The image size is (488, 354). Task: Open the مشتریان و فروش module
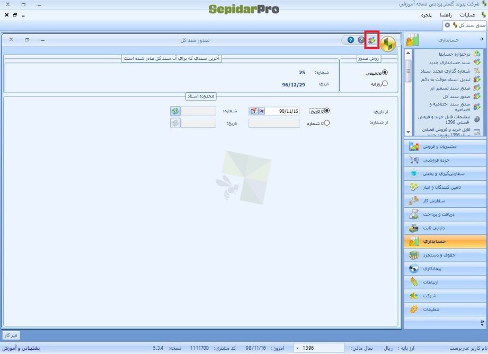pos(445,146)
